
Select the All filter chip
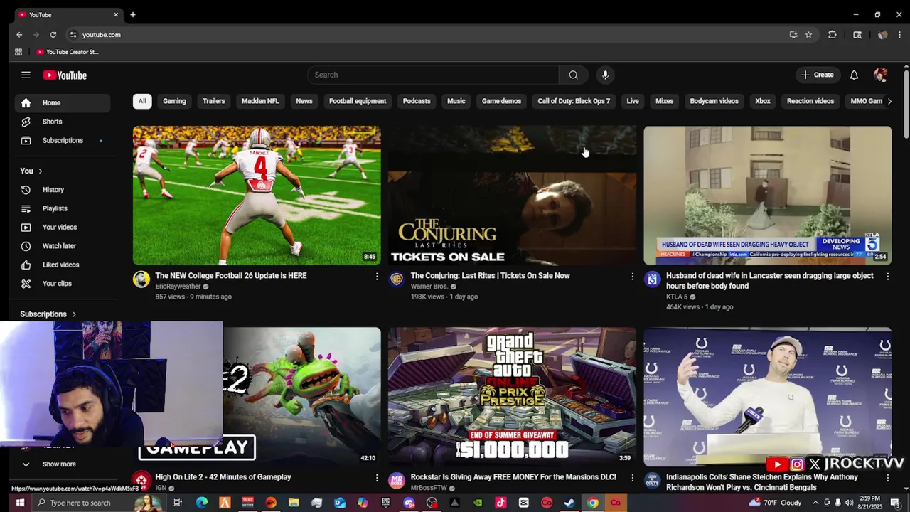pyautogui.click(x=142, y=101)
